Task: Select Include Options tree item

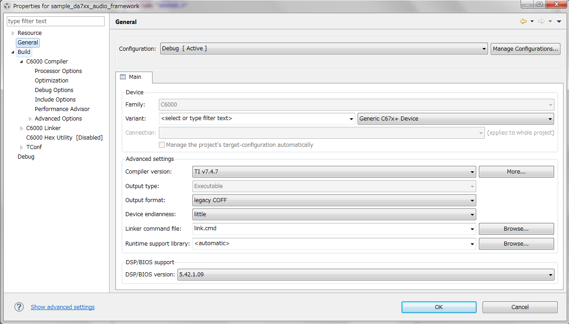Action: click(55, 100)
